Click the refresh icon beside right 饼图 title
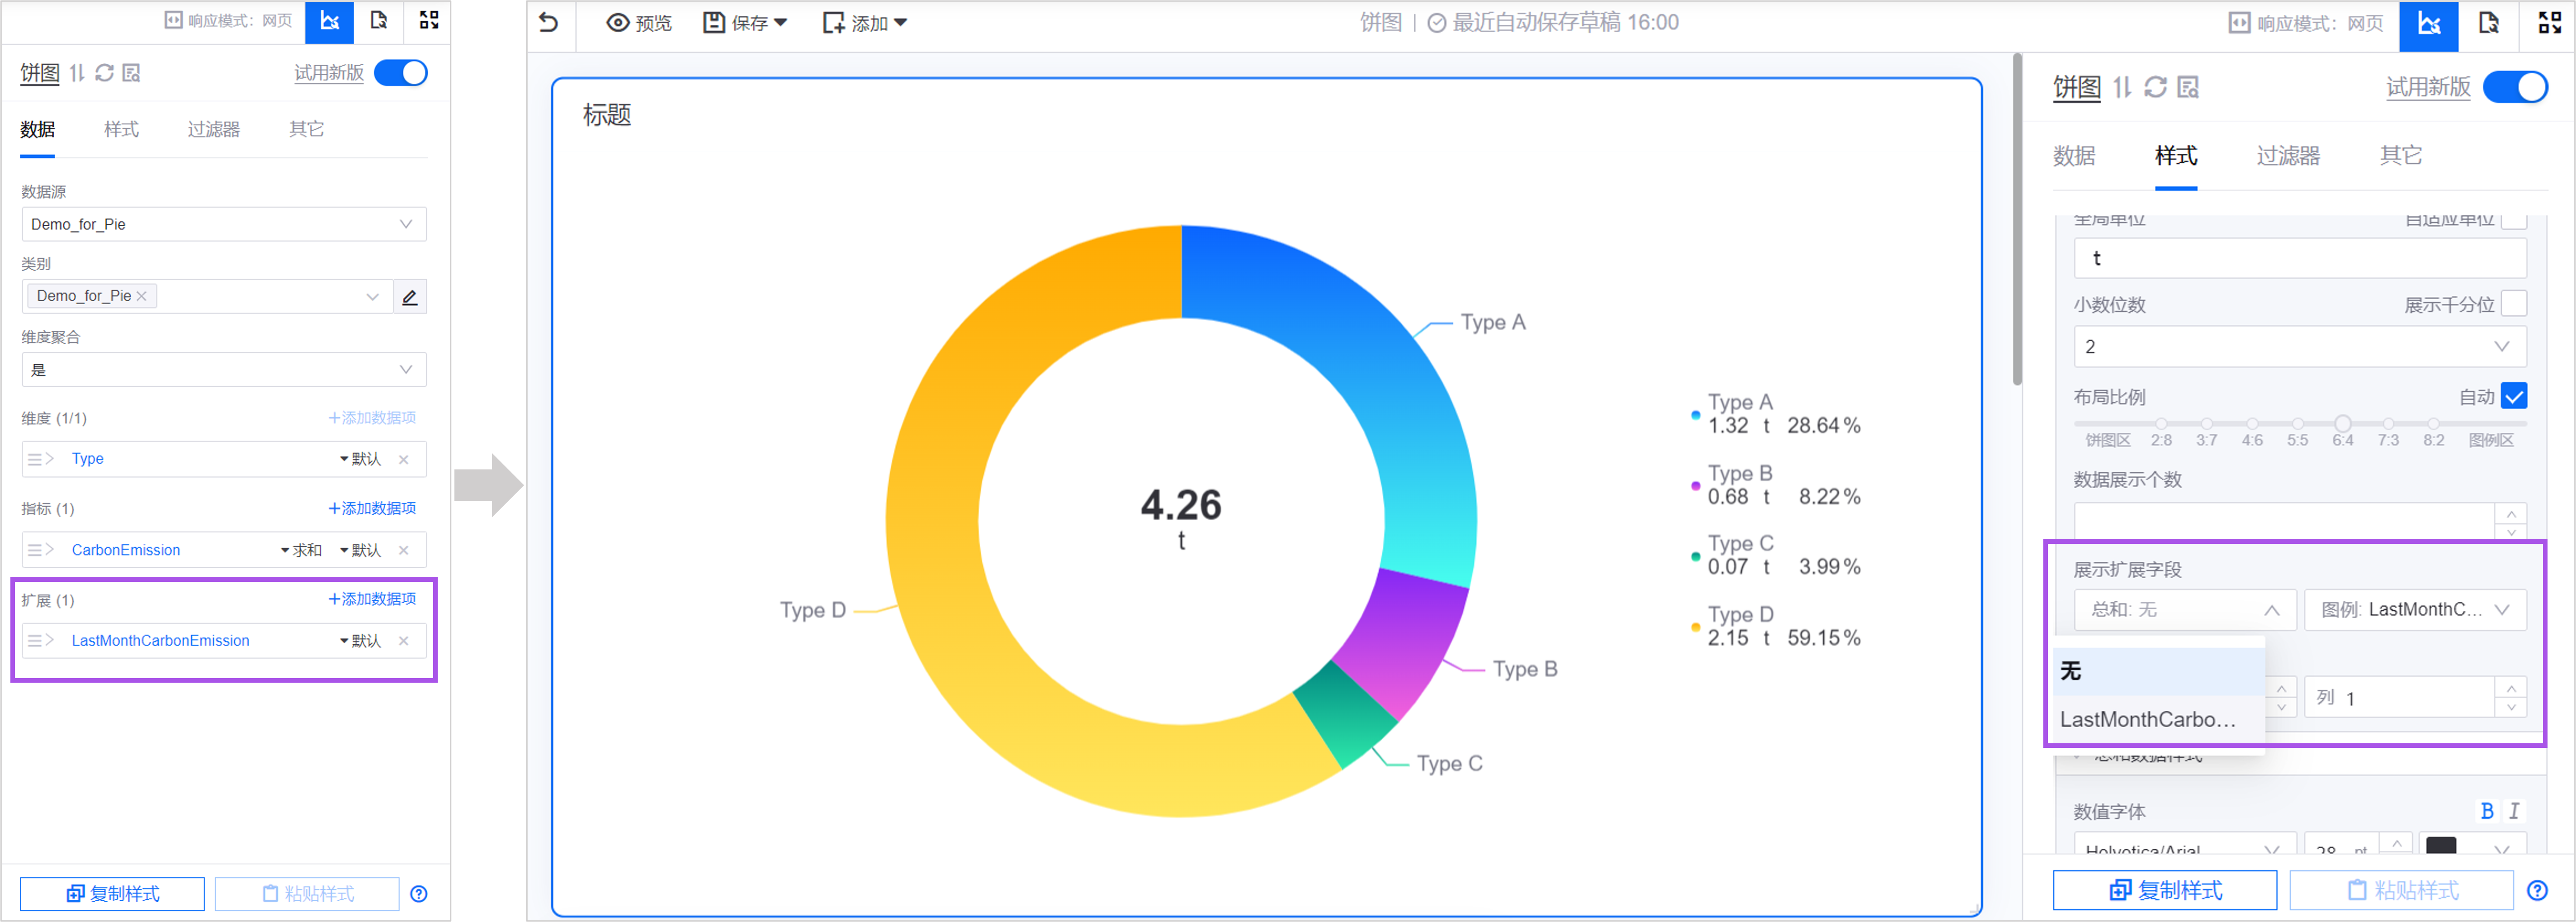Image resolution: width=2576 pixels, height=922 pixels. tap(2155, 87)
